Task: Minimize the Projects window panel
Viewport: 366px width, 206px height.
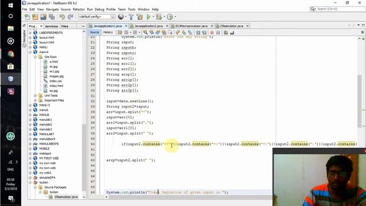Action: coord(83,26)
